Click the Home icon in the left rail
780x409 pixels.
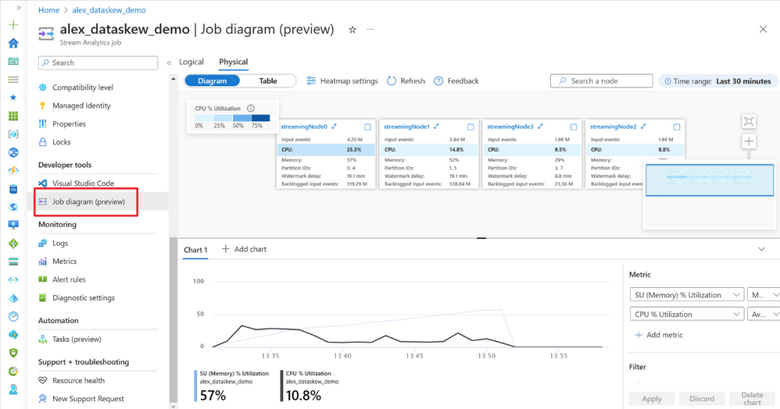(13, 43)
